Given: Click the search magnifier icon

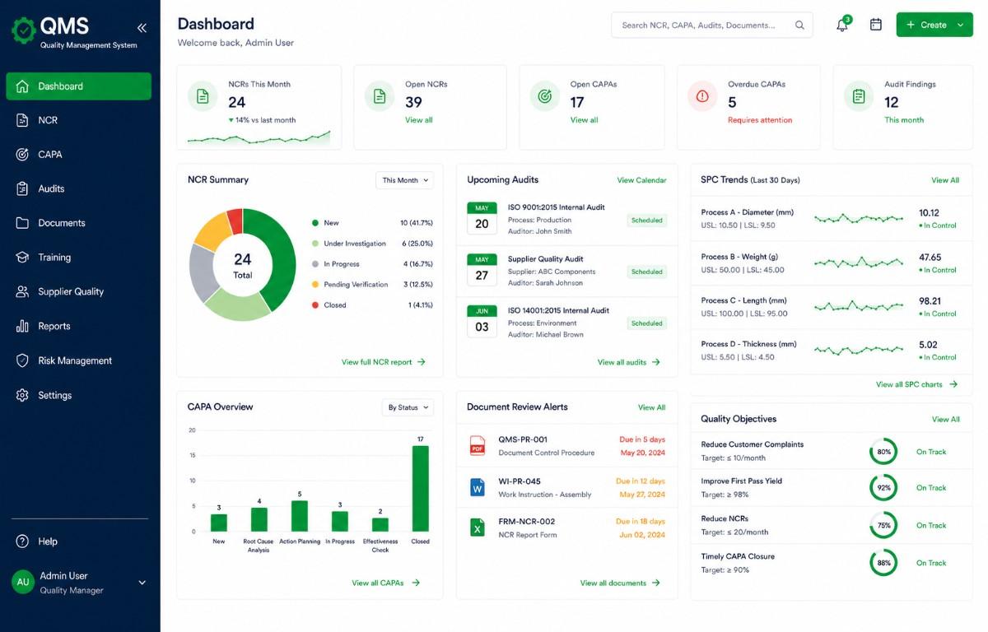Looking at the screenshot, I should [799, 26].
